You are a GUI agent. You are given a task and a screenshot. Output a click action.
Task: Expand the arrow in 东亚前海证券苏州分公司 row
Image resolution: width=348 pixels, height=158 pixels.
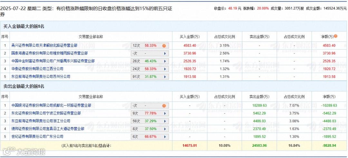165,77
